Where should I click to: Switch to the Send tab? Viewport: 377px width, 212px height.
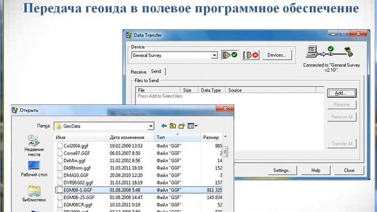point(156,71)
